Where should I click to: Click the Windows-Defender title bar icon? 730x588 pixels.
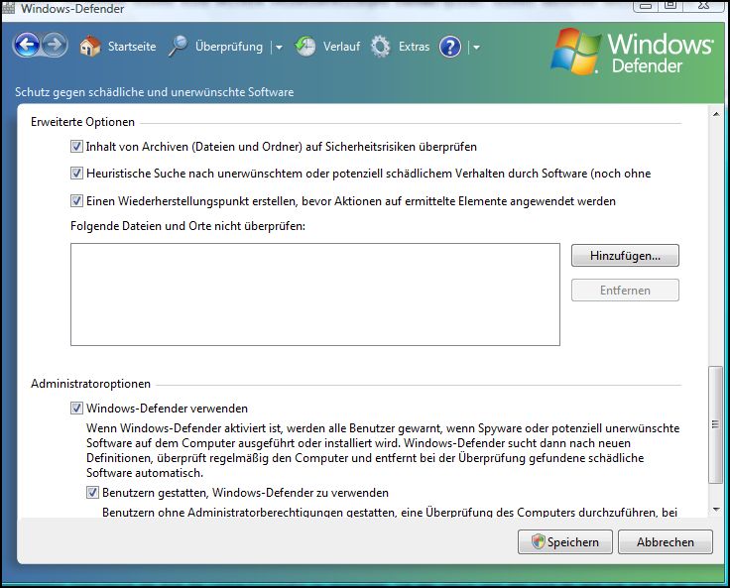click(8, 8)
